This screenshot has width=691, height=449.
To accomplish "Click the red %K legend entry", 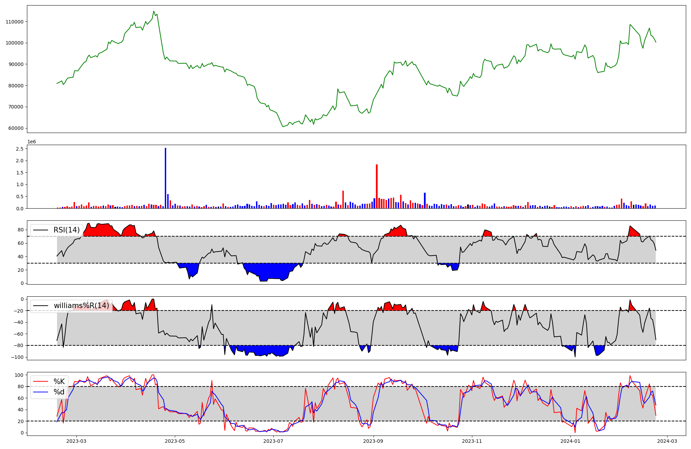I will pos(59,382).
